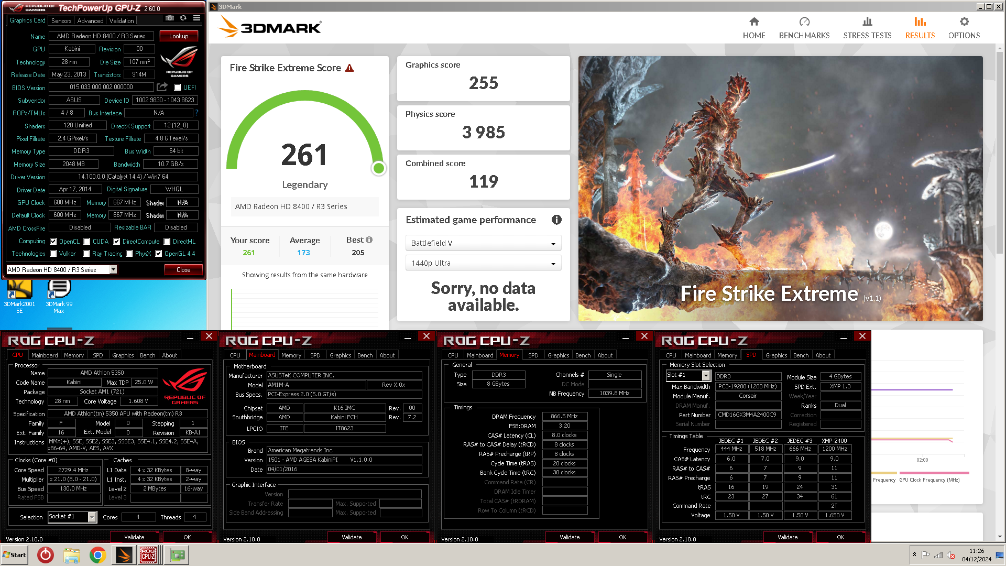Open the Socket #1 selection dropdown

[72, 517]
